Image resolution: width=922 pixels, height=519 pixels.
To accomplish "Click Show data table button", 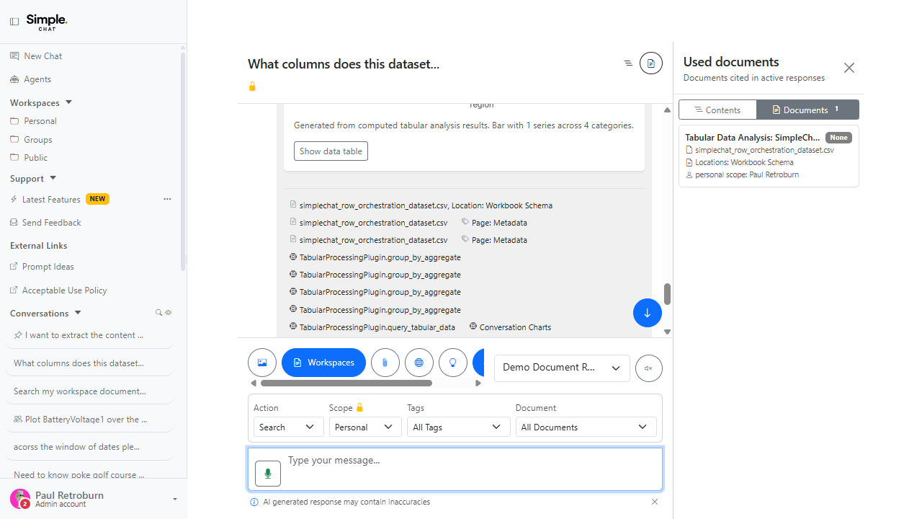I will [331, 151].
